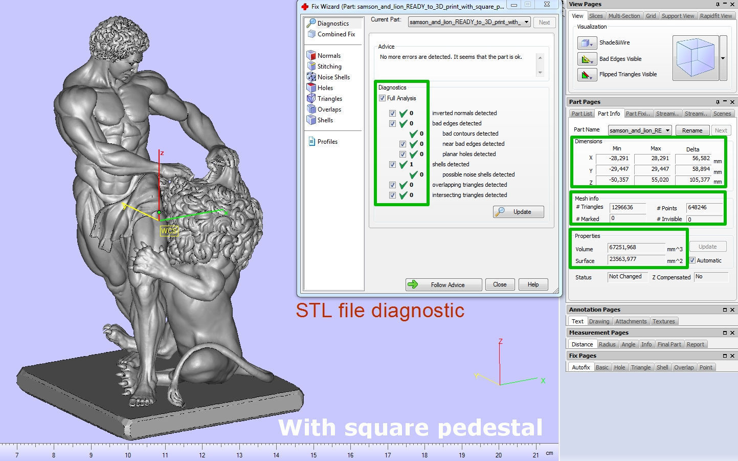
Task: Toggle bad edges detected checkbox
Action: tap(392, 123)
